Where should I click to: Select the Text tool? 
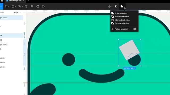coord(26,6)
